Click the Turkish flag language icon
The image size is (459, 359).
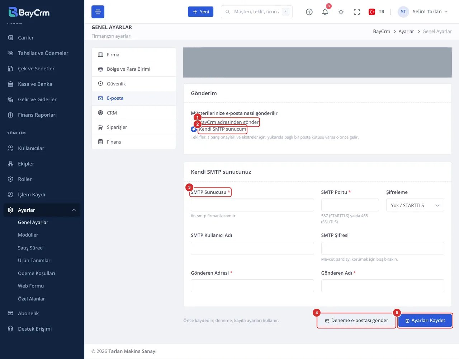click(x=372, y=12)
